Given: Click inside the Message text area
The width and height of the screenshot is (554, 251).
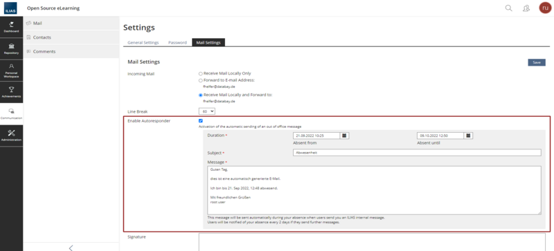Looking at the screenshot, I should pyautogui.click(x=374, y=190).
